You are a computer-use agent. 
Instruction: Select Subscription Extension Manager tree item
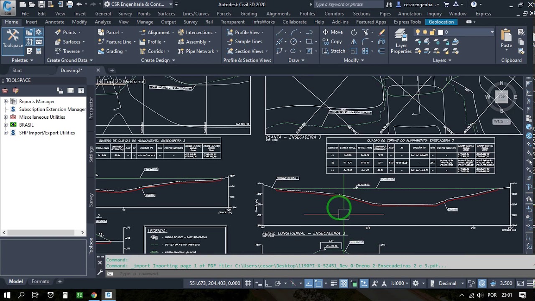tap(52, 109)
